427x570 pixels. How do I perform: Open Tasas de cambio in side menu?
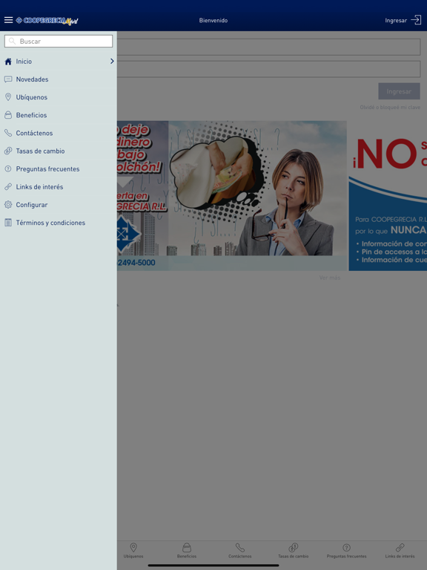[59, 151]
